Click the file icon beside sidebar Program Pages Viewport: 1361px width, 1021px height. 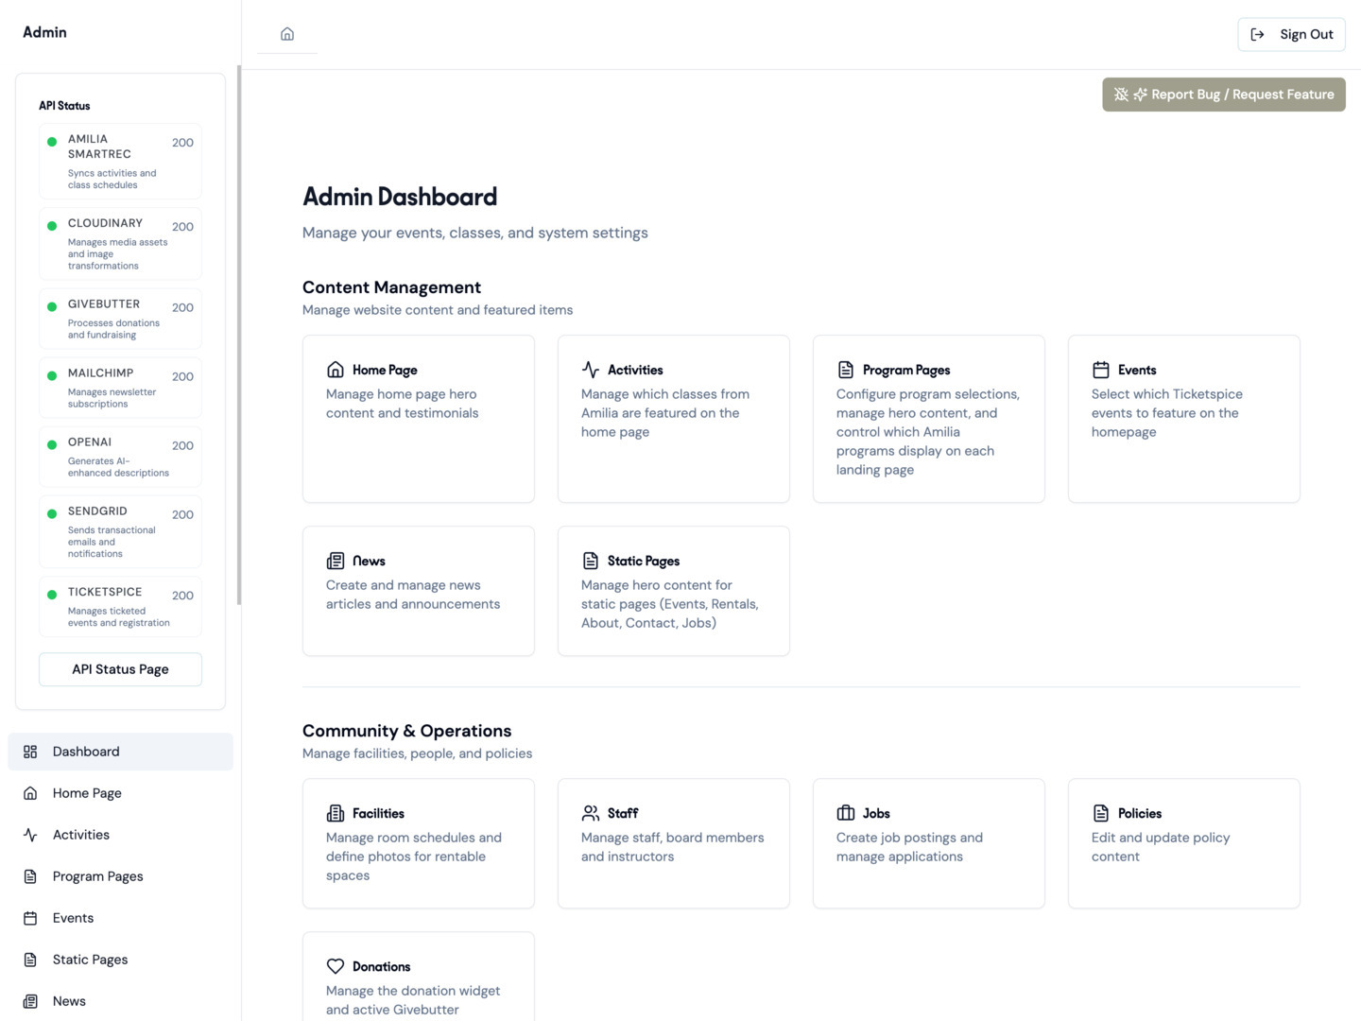(x=30, y=876)
